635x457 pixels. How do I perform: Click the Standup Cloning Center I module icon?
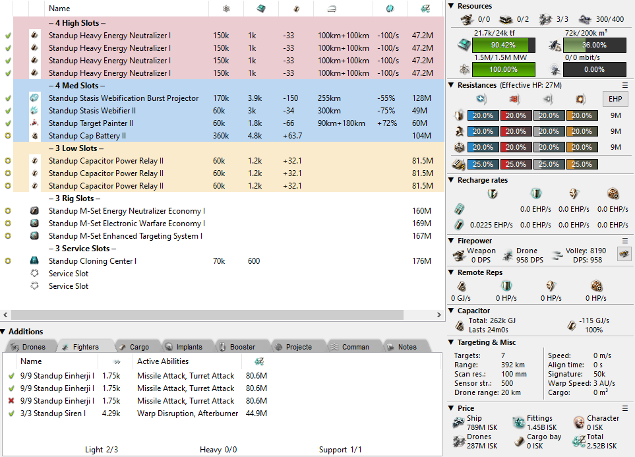click(x=34, y=261)
